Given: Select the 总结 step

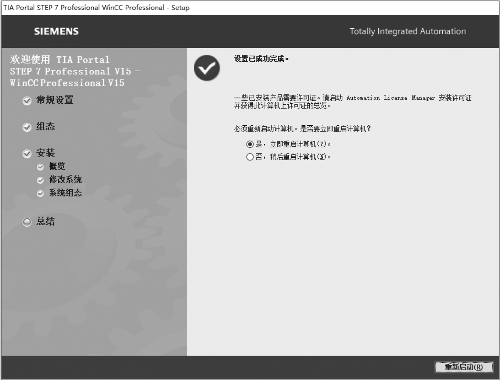Looking at the screenshot, I should pyautogui.click(x=46, y=221).
